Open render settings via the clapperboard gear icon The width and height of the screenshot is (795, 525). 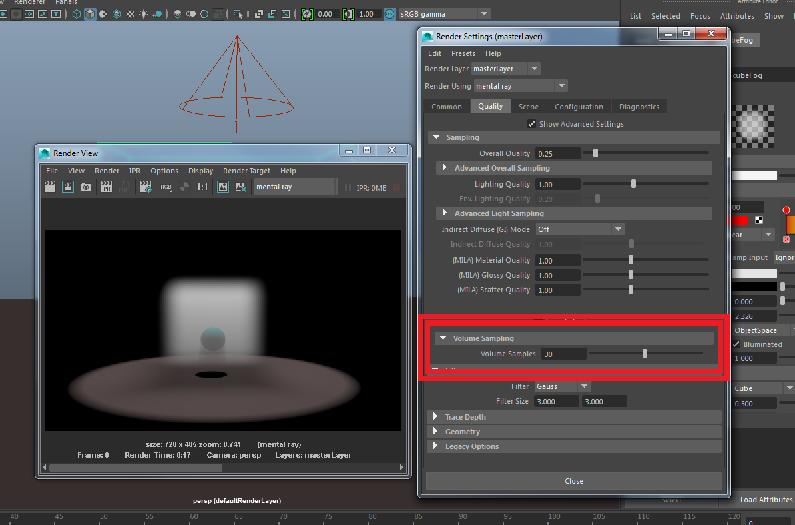pyautogui.click(x=146, y=187)
